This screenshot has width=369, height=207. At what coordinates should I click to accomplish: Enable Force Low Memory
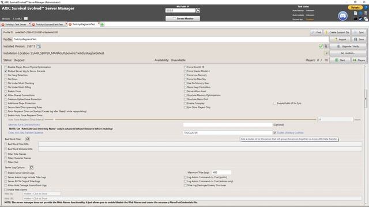coord(185,75)
